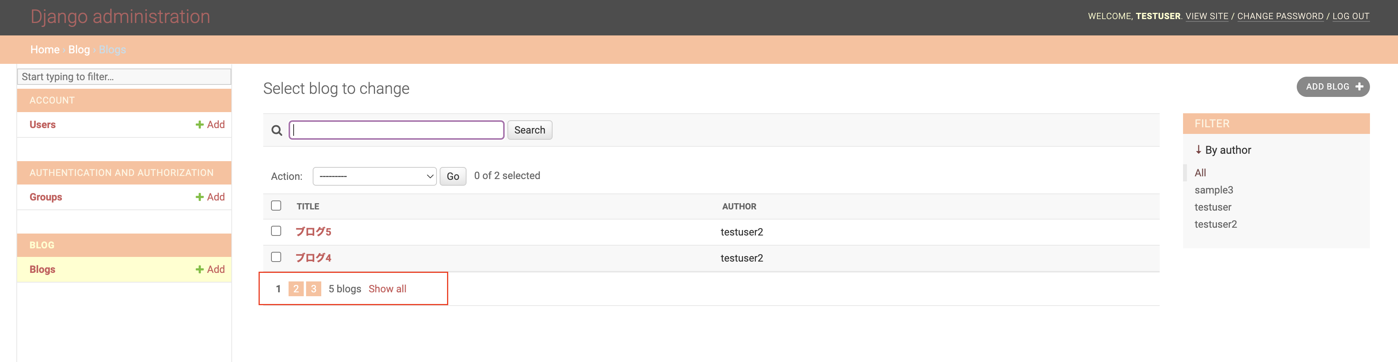Image resolution: width=1398 pixels, height=362 pixels.
Task: Click the plus icon on Add Blog button
Action: click(x=1359, y=87)
